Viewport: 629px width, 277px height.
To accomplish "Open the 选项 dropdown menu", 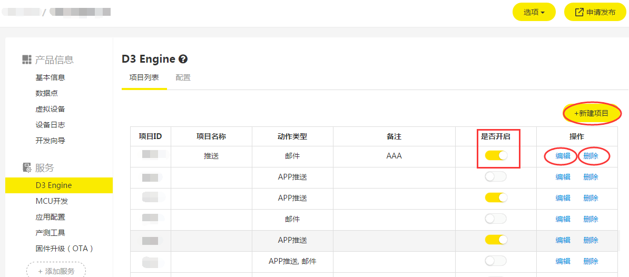I will [534, 12].
